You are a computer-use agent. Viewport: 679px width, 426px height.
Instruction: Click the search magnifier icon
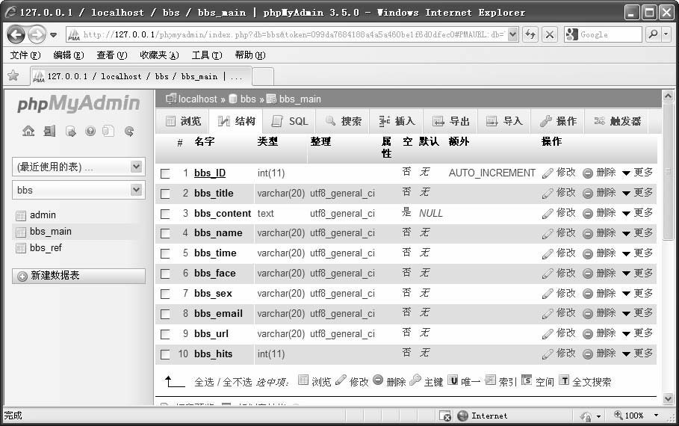(653, 34)
